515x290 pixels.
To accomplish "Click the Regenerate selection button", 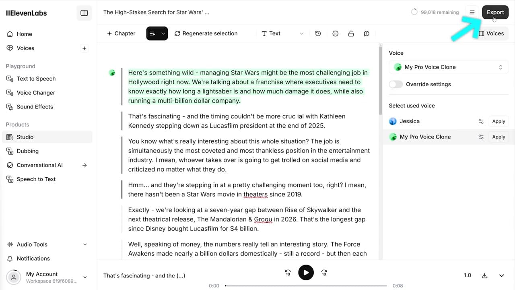I will tap(206, 33).
